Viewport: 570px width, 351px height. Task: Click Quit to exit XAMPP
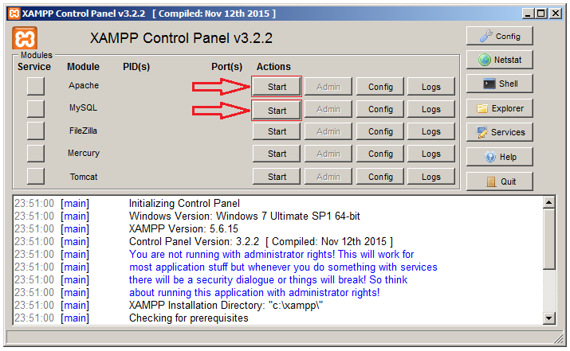tap(500, 181)
